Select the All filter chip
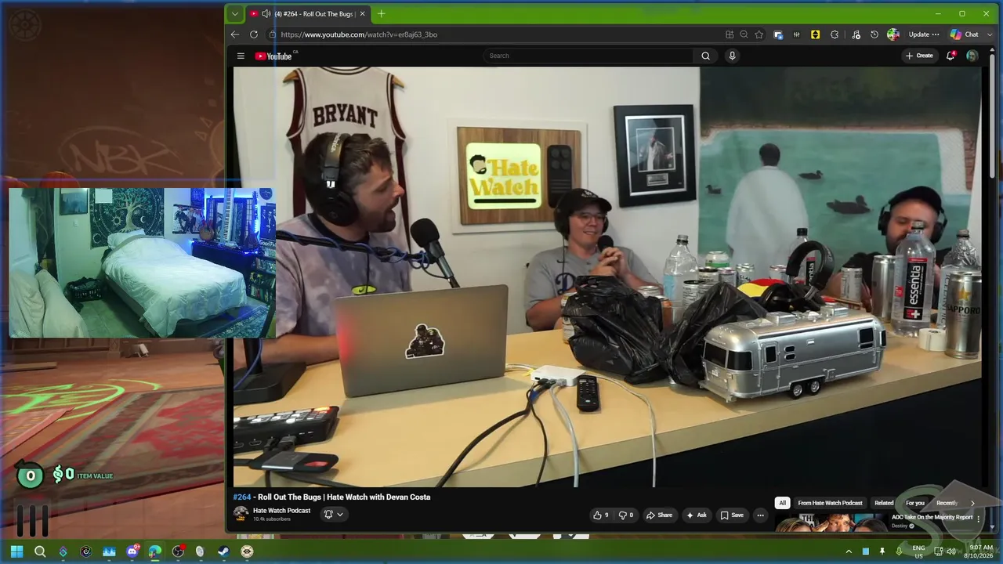This screenshot has width=1003, height=564. pos(782,503)
